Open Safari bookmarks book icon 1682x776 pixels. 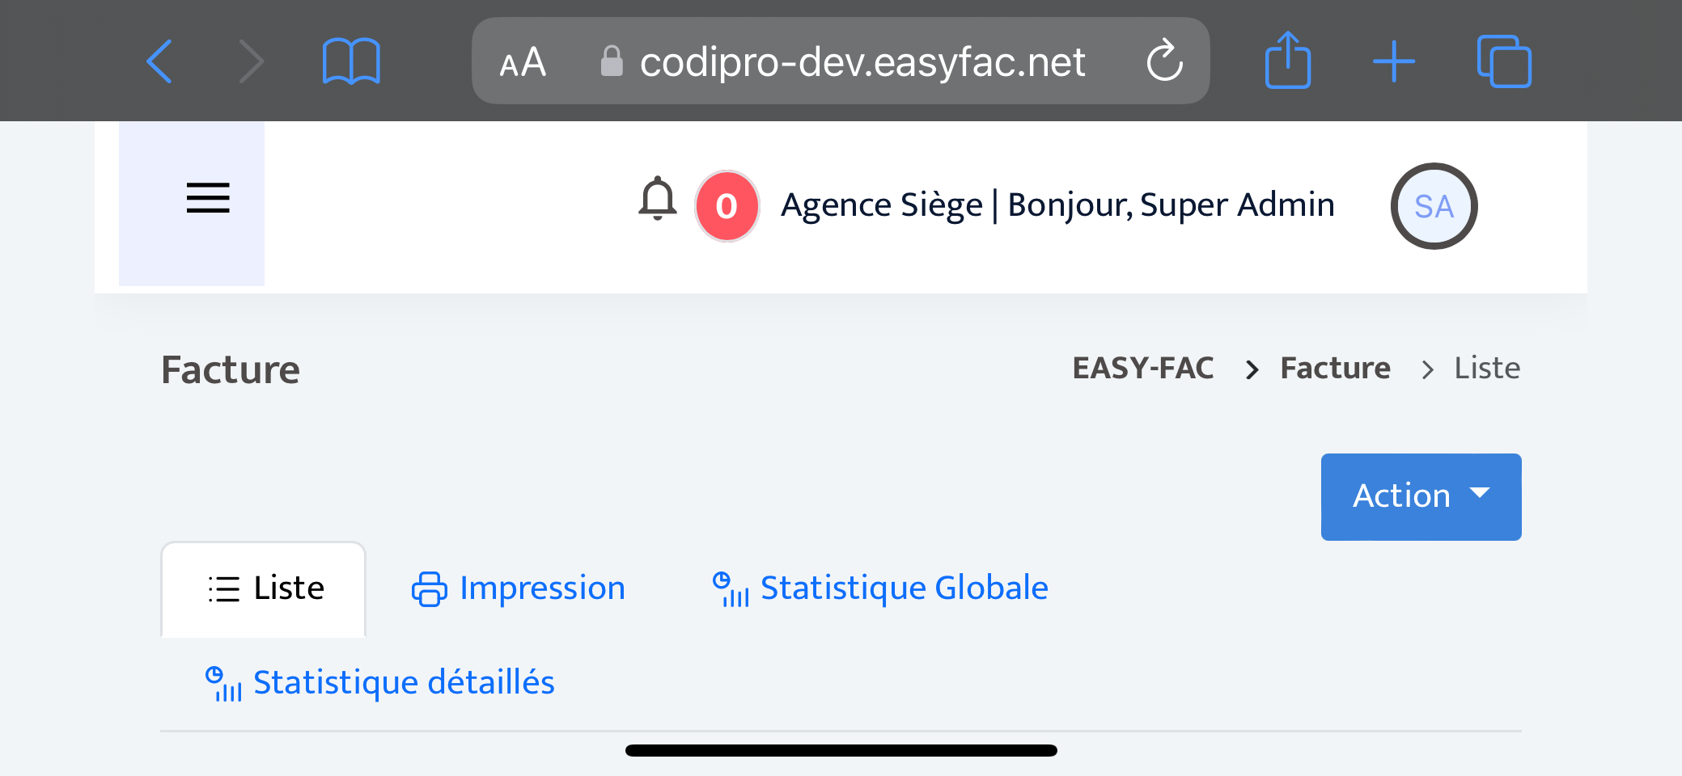point(351,61)
